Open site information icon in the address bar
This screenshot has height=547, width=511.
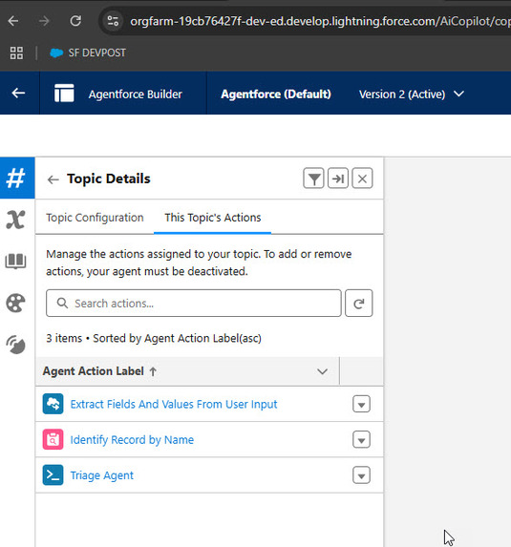tap(113, 21)
